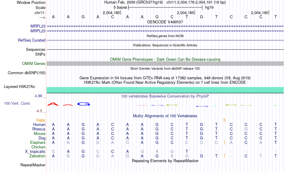Image resolution: width=284 pixels, height=172 pixels.
Task: Click the 2,004,190 position marker
Action: pos(260,13)
